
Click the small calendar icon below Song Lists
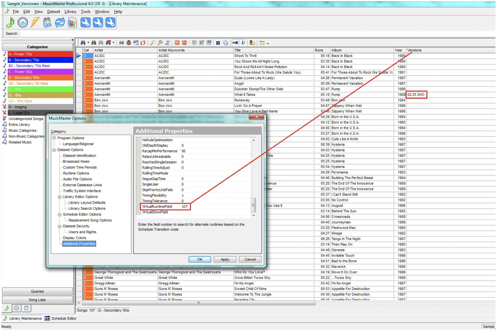(x=26, y=308)
